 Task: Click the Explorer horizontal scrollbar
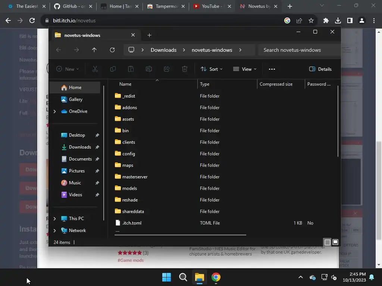(180, 235)
